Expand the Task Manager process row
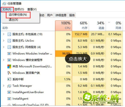The width and height of the screenshot is (125, 107). [4, 86]
